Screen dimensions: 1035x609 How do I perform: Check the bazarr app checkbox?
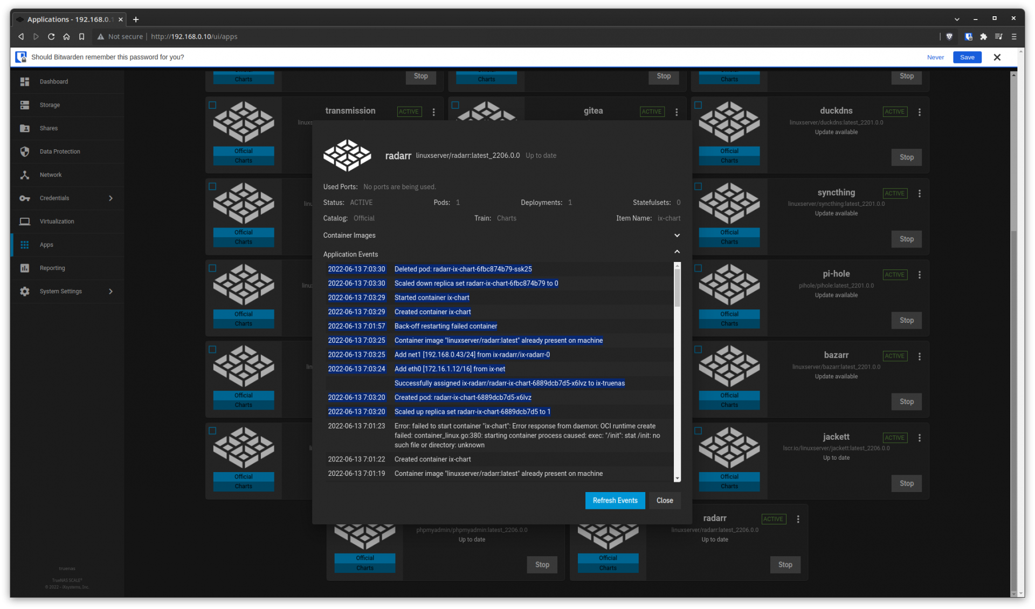pos(698,349)
